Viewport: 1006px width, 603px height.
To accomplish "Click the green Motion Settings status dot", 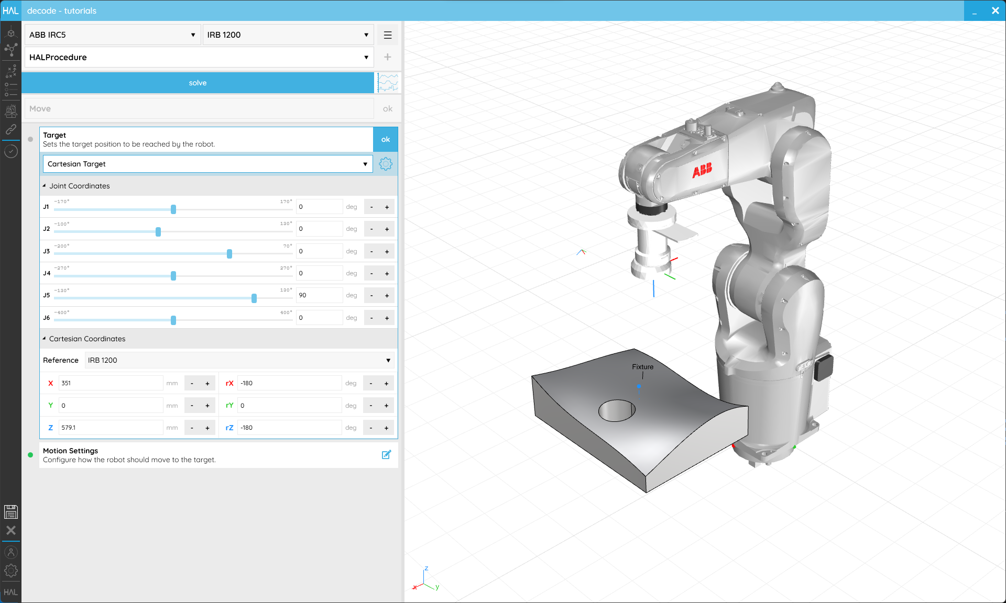I will pos(30,455).
